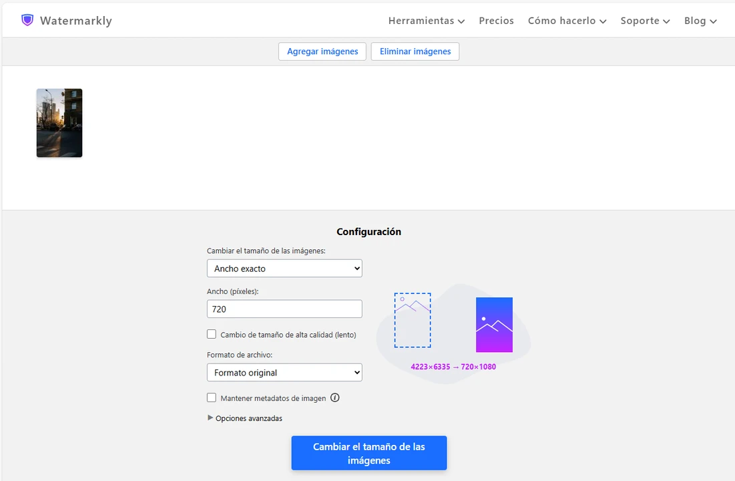Screen dimensions: 735x481
Task: Open the Herramientas menu
Action: click(x=421, y=21)
